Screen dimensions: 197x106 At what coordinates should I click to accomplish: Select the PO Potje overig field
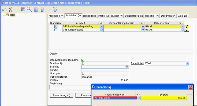[x=115, y=98]
